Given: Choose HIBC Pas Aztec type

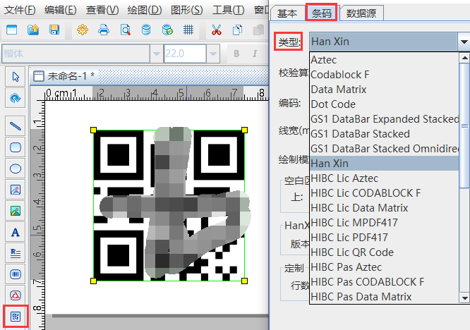Looking at the screenshot, I should coord(385,267).
